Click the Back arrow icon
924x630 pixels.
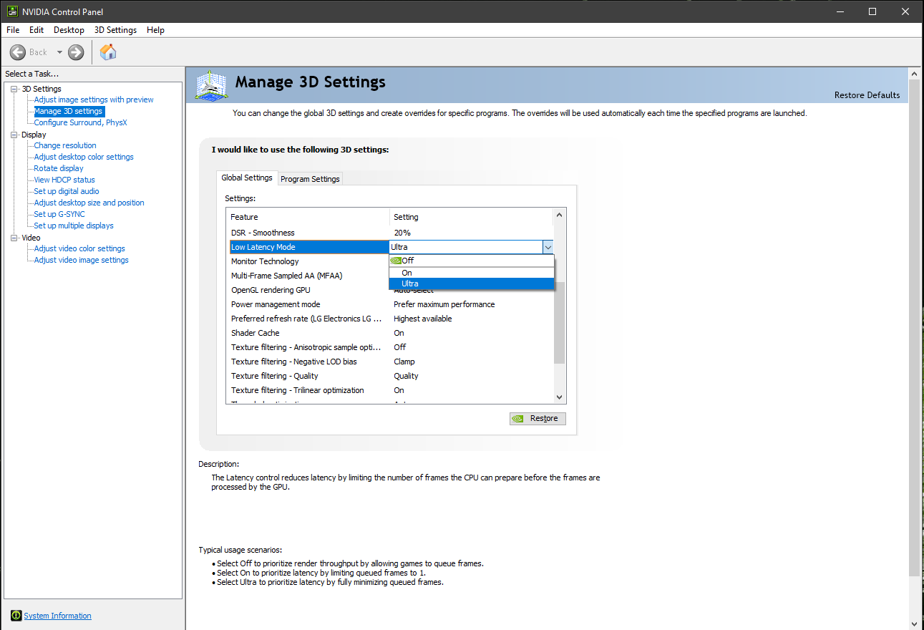18,52
